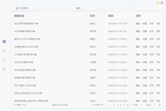Open favorites via the heart sidebar icon
This screenshot has width=166, height=111.
click(x=4, y=60)
